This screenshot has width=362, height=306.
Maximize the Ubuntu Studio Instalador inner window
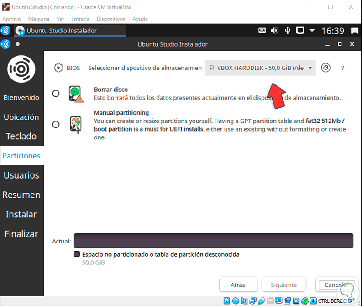click(340, 44)
